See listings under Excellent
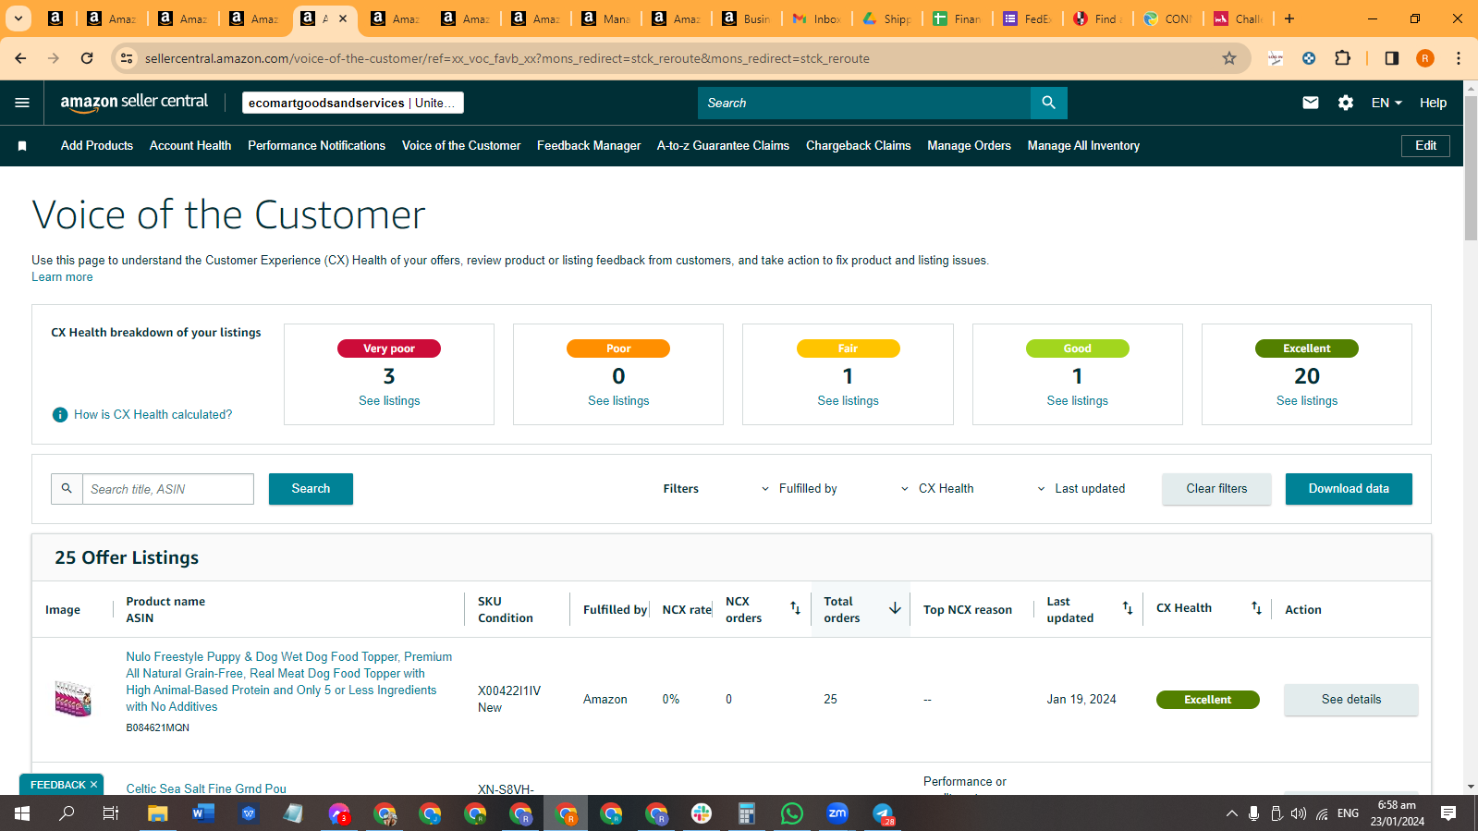Viewport: 1478px width, 831px height. pyautogui.click(x=1307, y=401)
